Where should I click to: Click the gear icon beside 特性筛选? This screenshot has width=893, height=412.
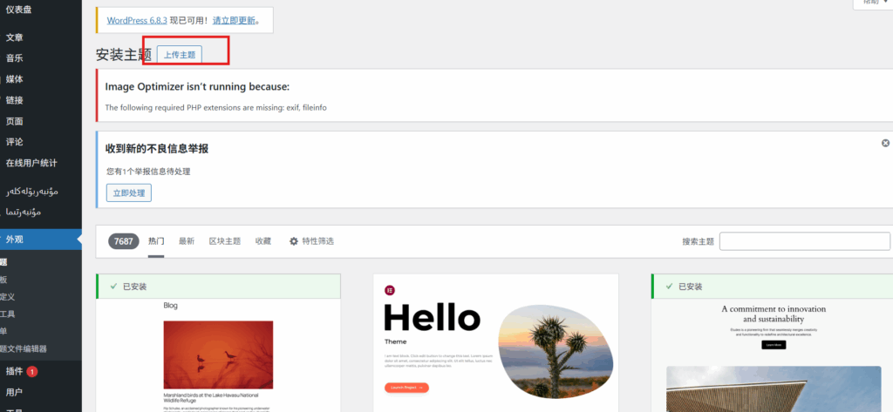pos(294,241)
